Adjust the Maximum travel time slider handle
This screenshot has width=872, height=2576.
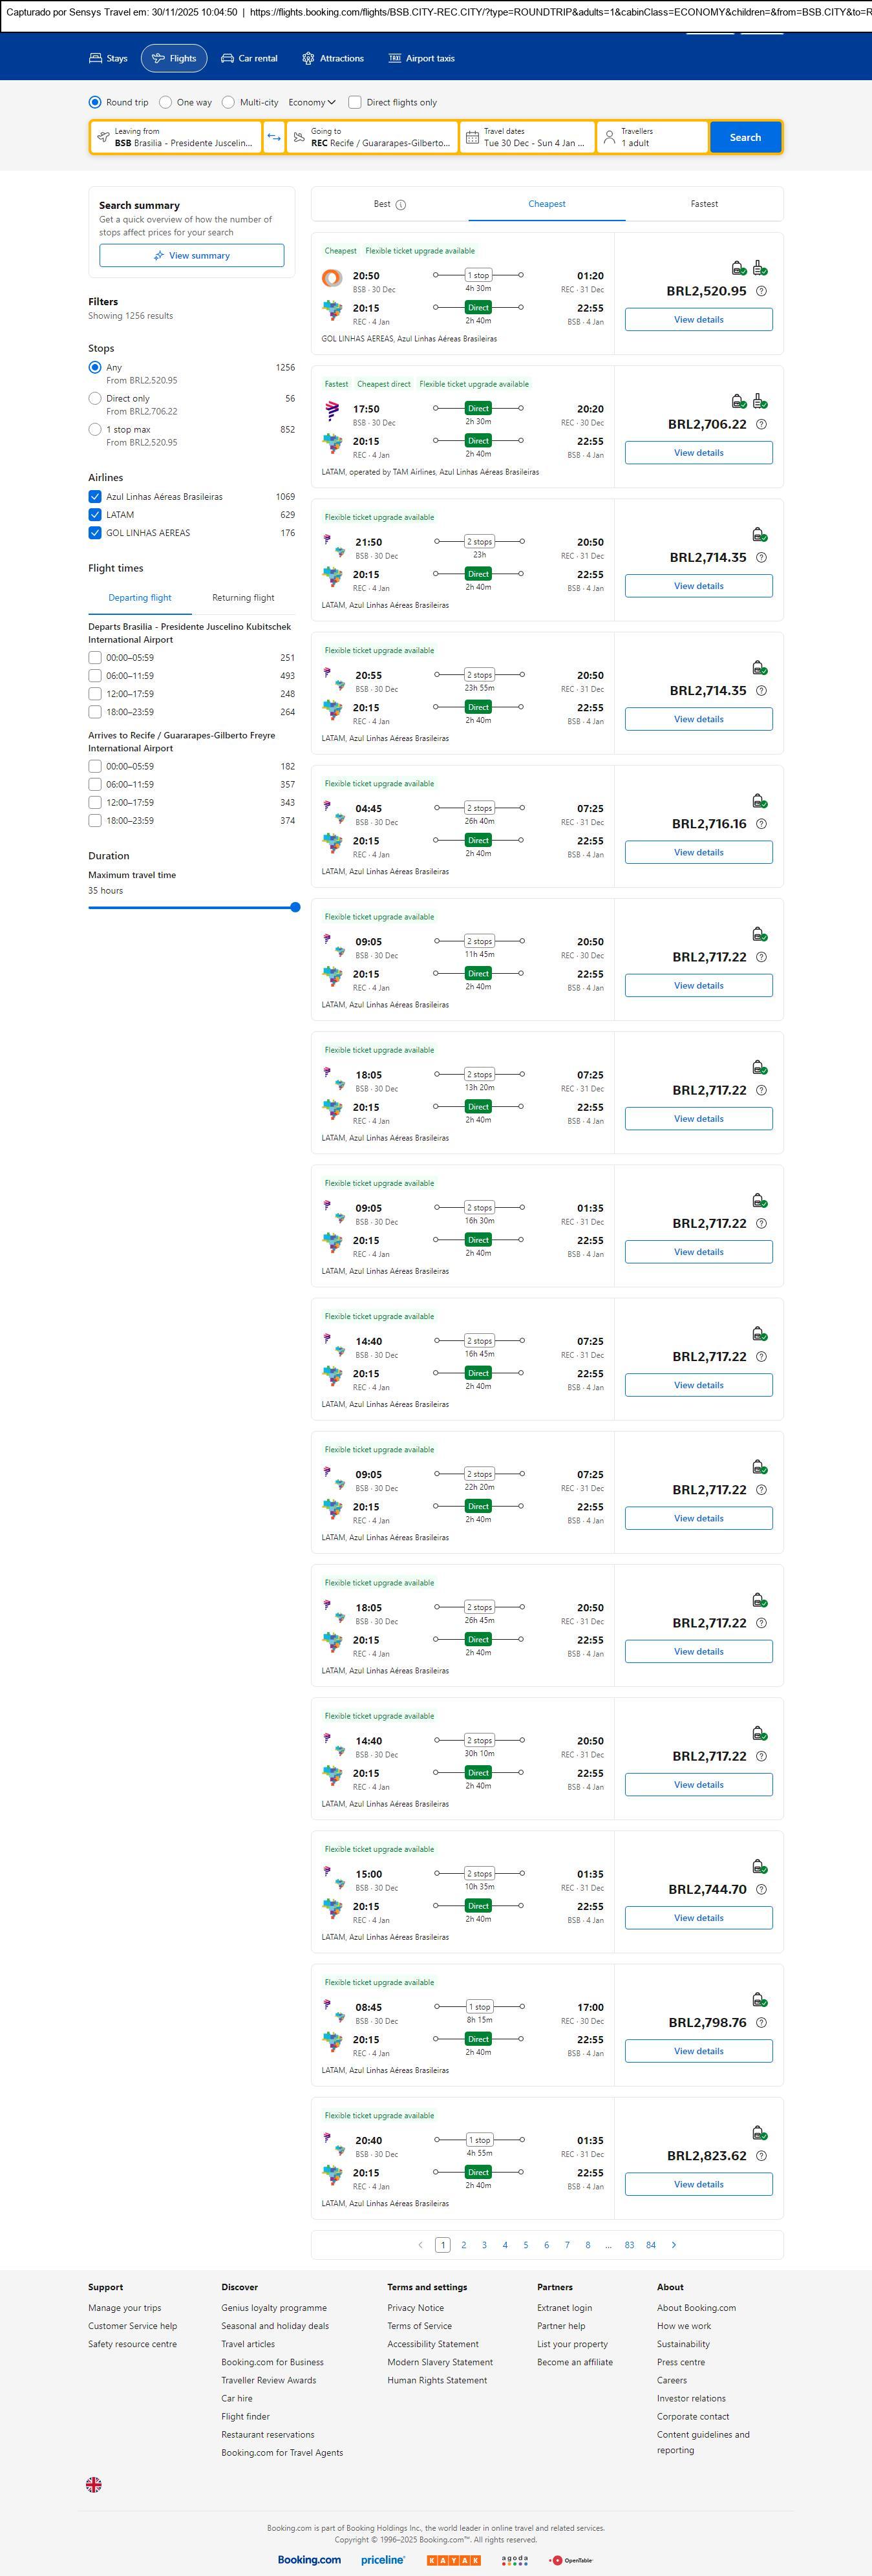tap(295, 907)
